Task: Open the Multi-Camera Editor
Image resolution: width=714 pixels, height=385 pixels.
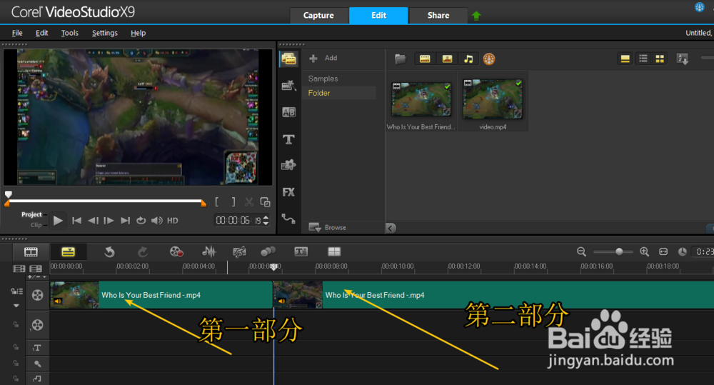Action: pyautogui.click(x=334, y=251)
